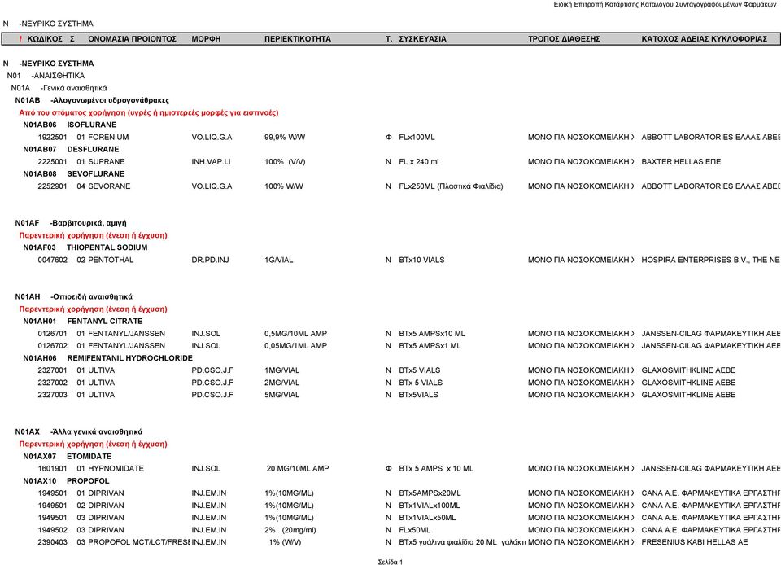Click BAXTER HELLAS ΕΠΕ license holder
This screenshot has height=565, width=781.
click(x=681, y=162)
